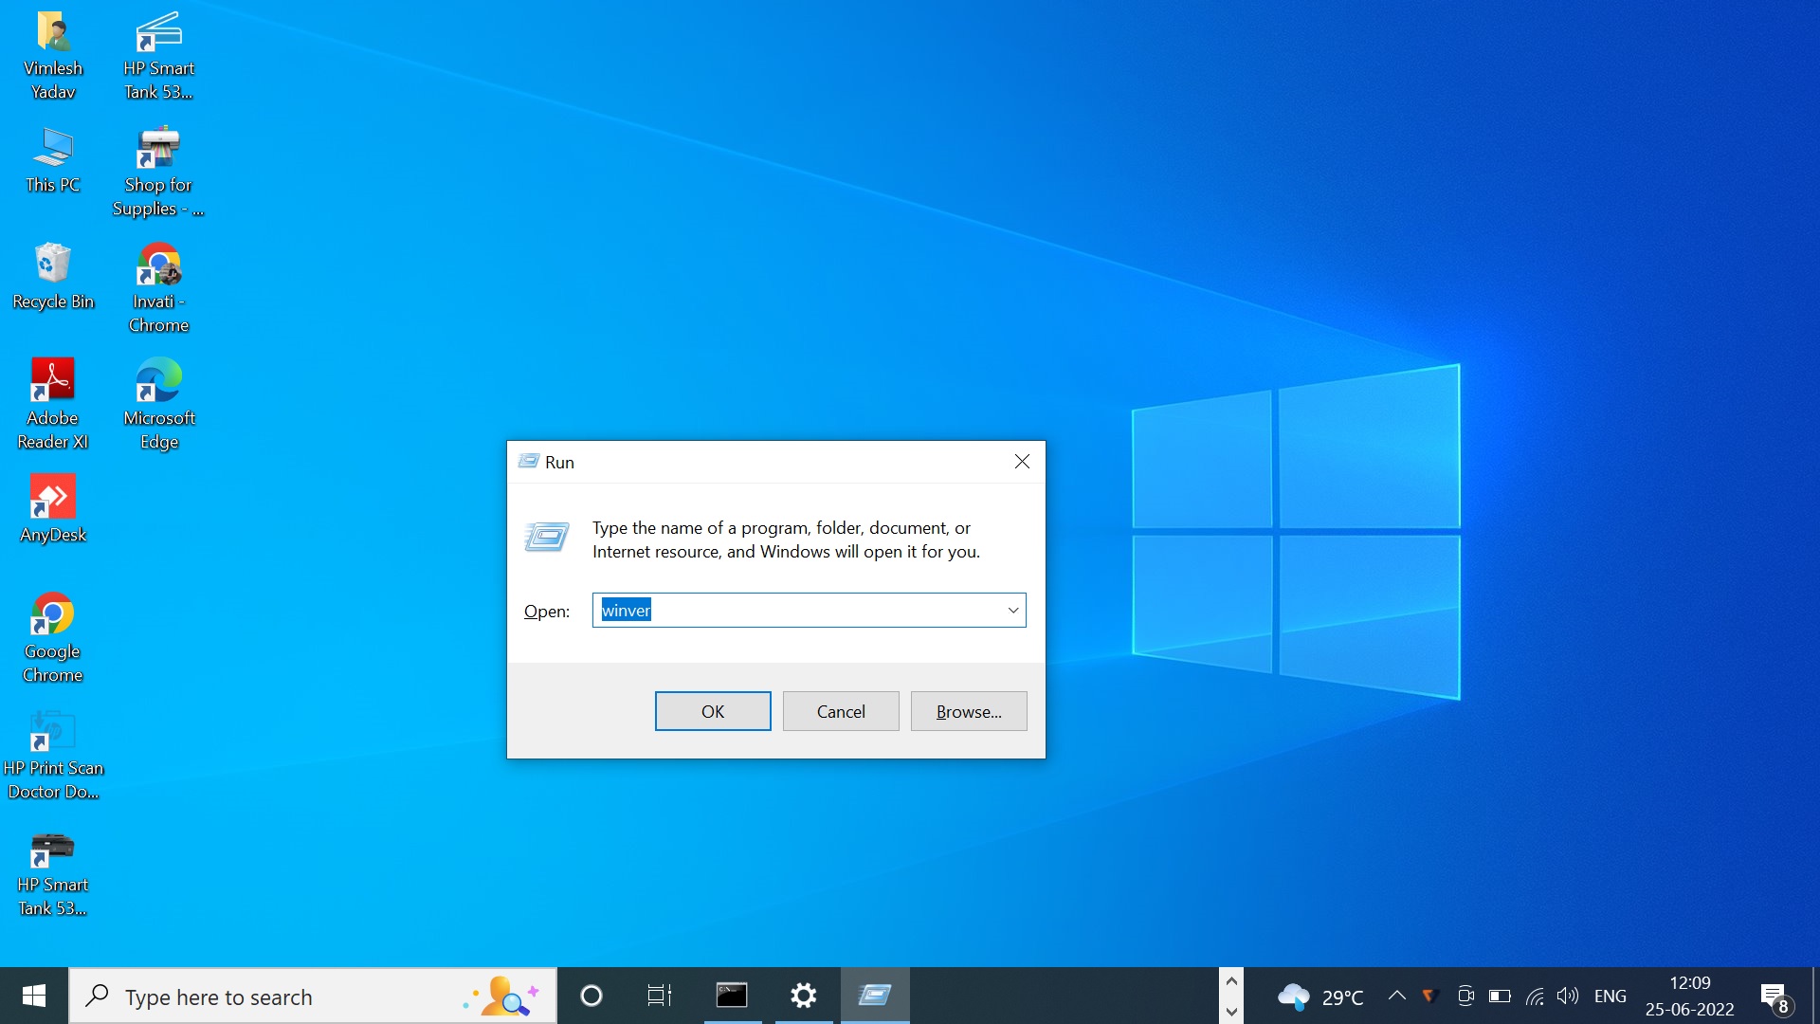1820x1024 pixels.
Task: Open Task View from the taskbar
Action: tap(659, 996)
